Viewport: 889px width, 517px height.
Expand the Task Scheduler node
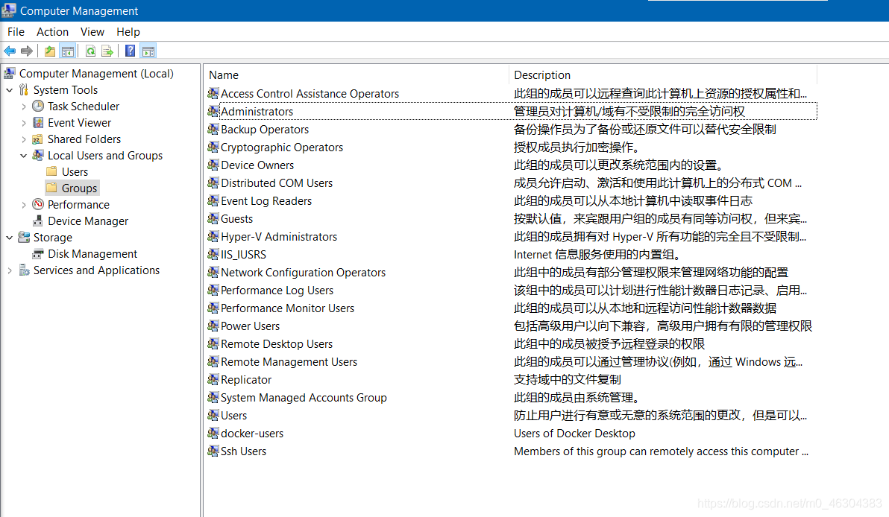coord(24,107)
